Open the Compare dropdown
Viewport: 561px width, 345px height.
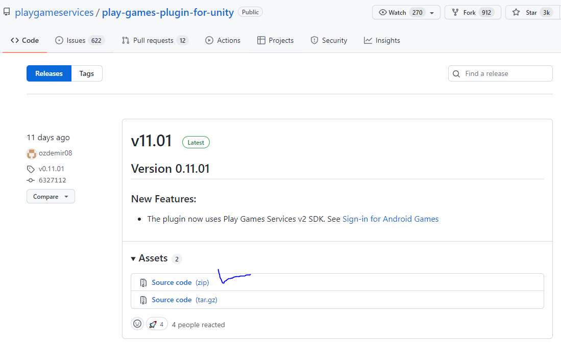click(x=51, y=196)
